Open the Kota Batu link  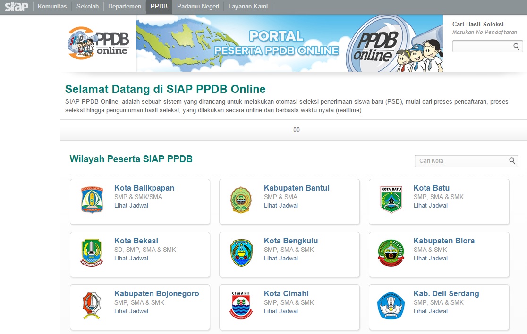click(431, 188)
